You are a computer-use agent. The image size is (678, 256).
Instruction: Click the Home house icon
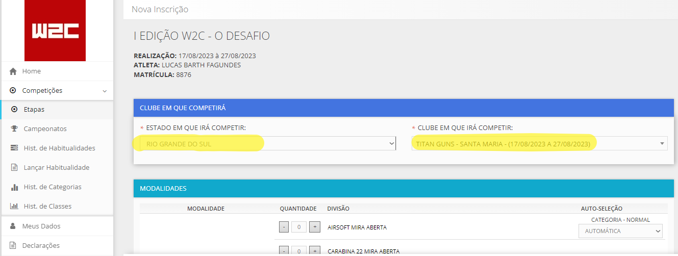[13, 71]
